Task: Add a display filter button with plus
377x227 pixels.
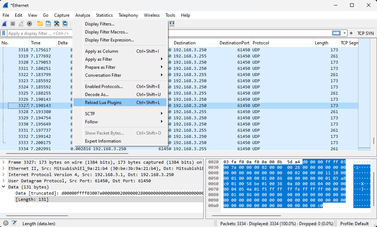Action: pos(351,33)
